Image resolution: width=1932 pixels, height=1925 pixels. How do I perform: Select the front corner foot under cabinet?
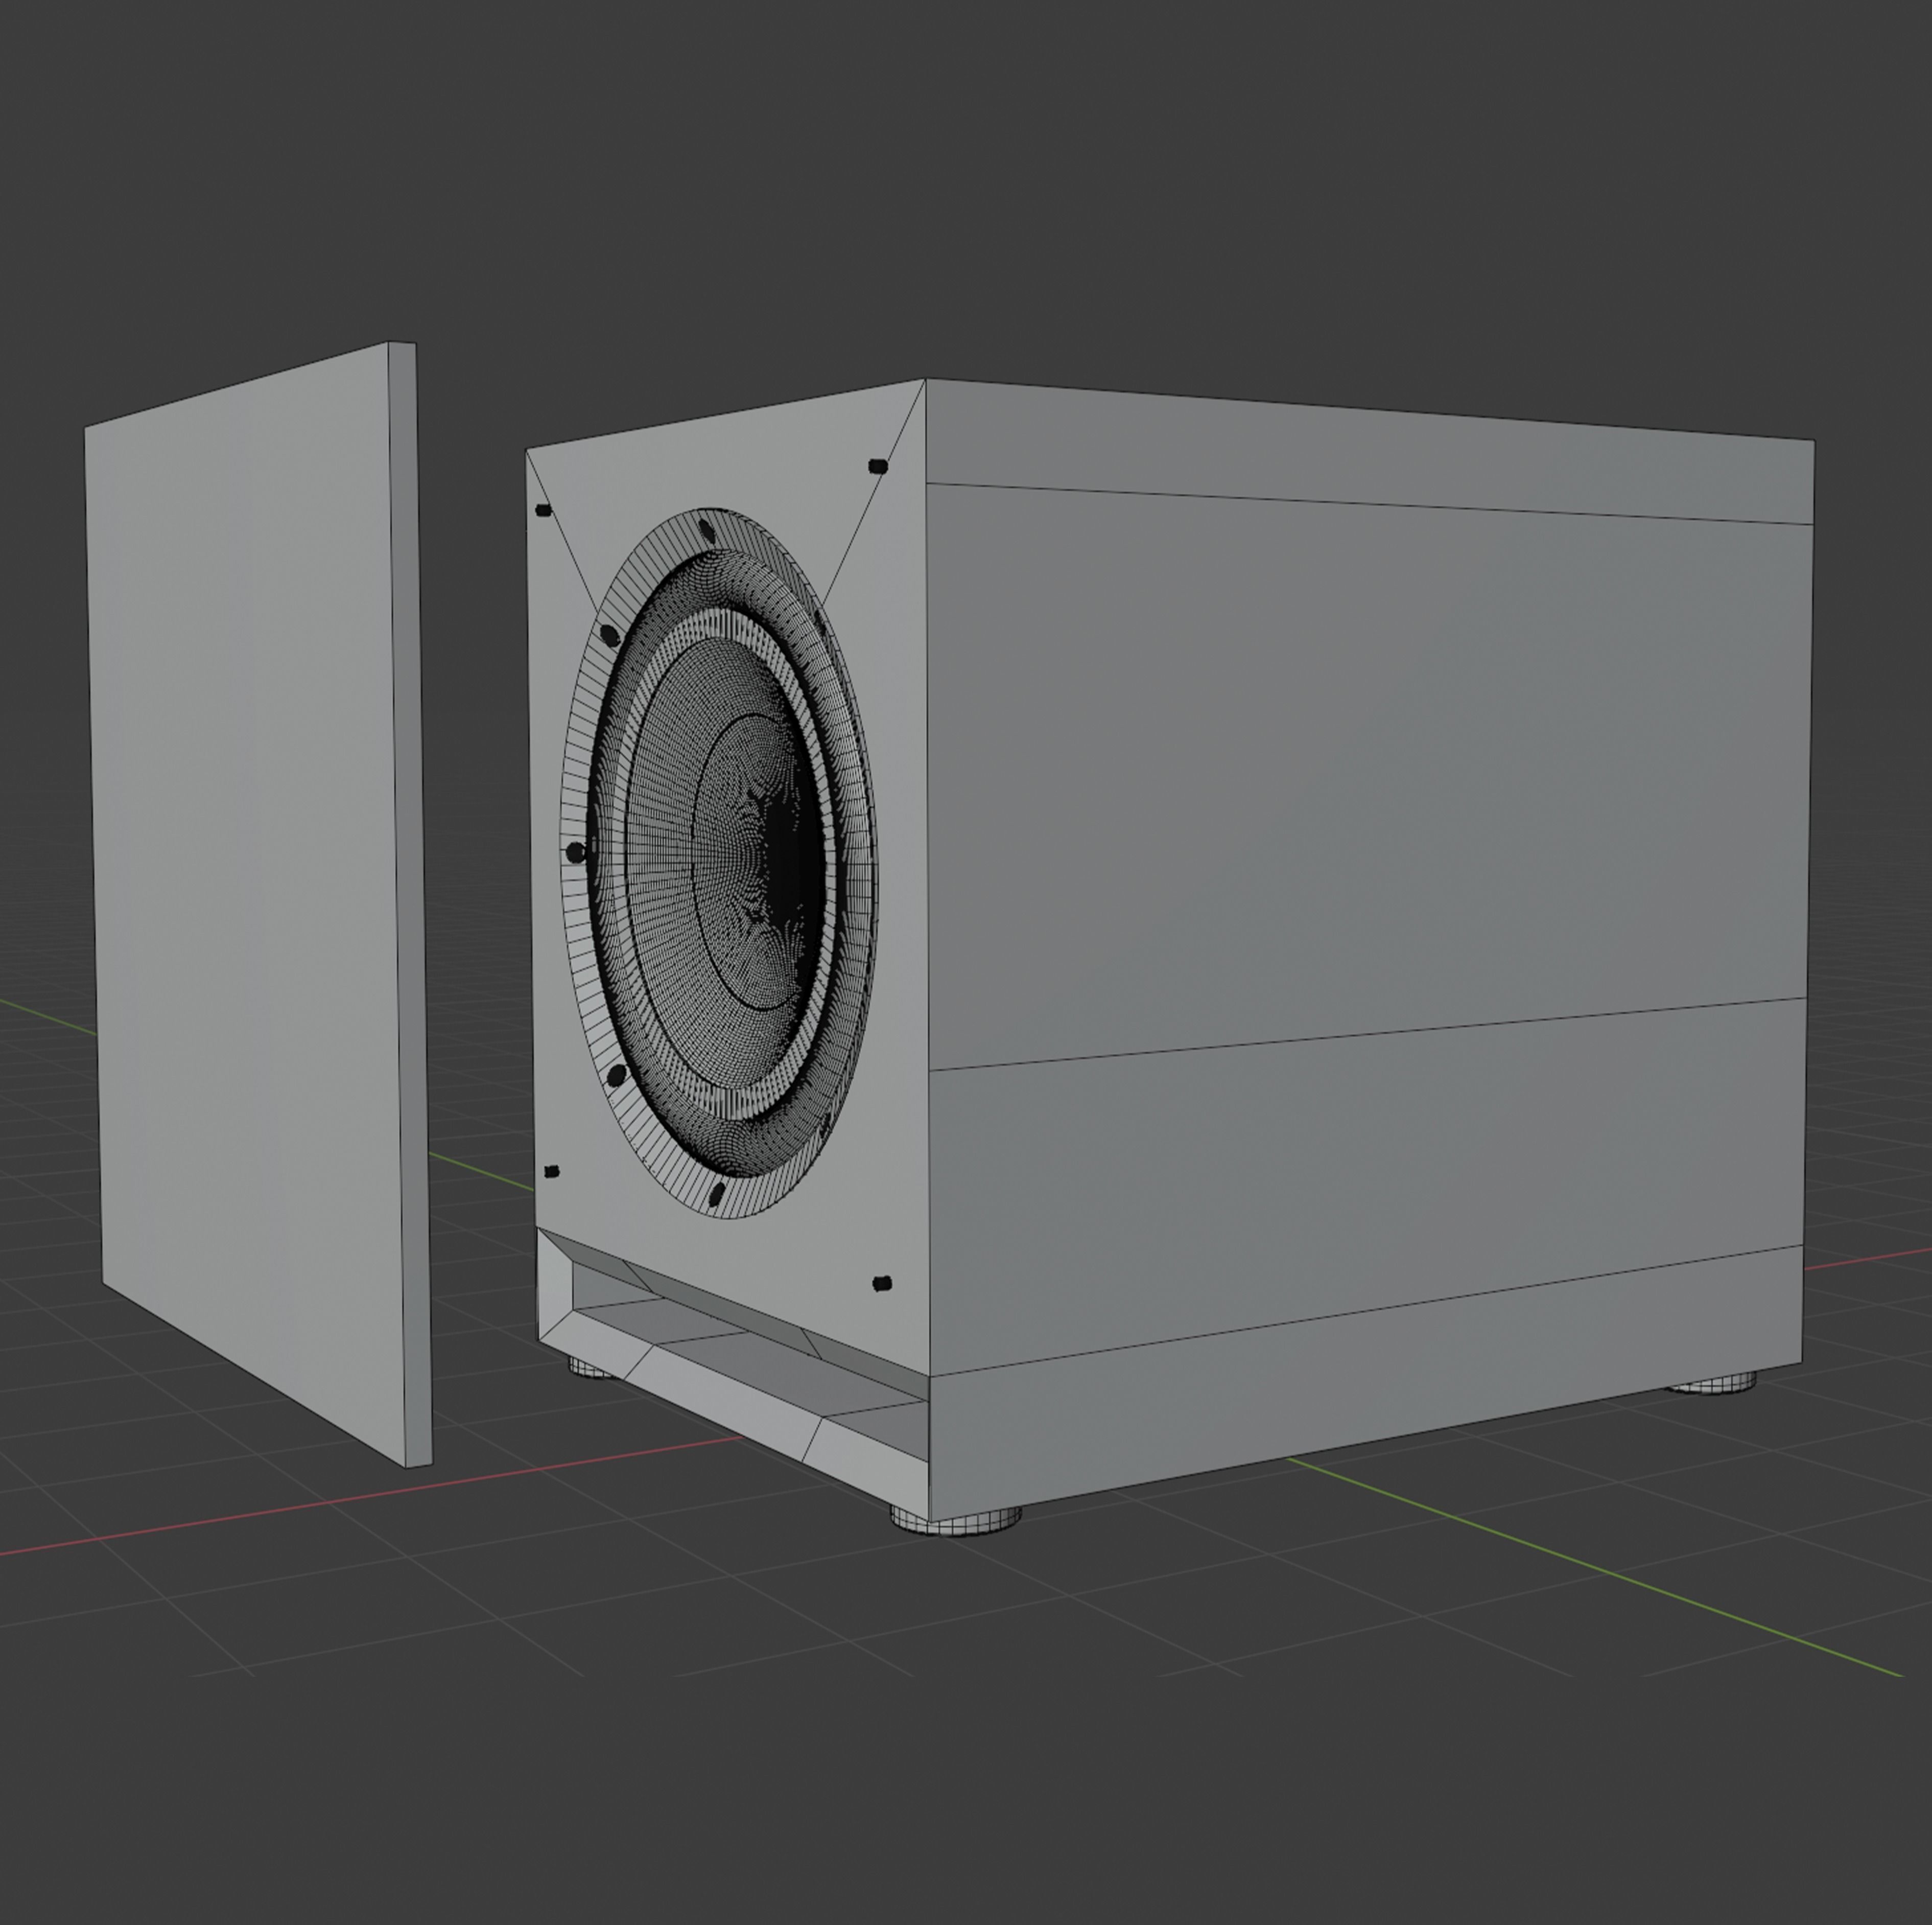tap(956, 1520)
